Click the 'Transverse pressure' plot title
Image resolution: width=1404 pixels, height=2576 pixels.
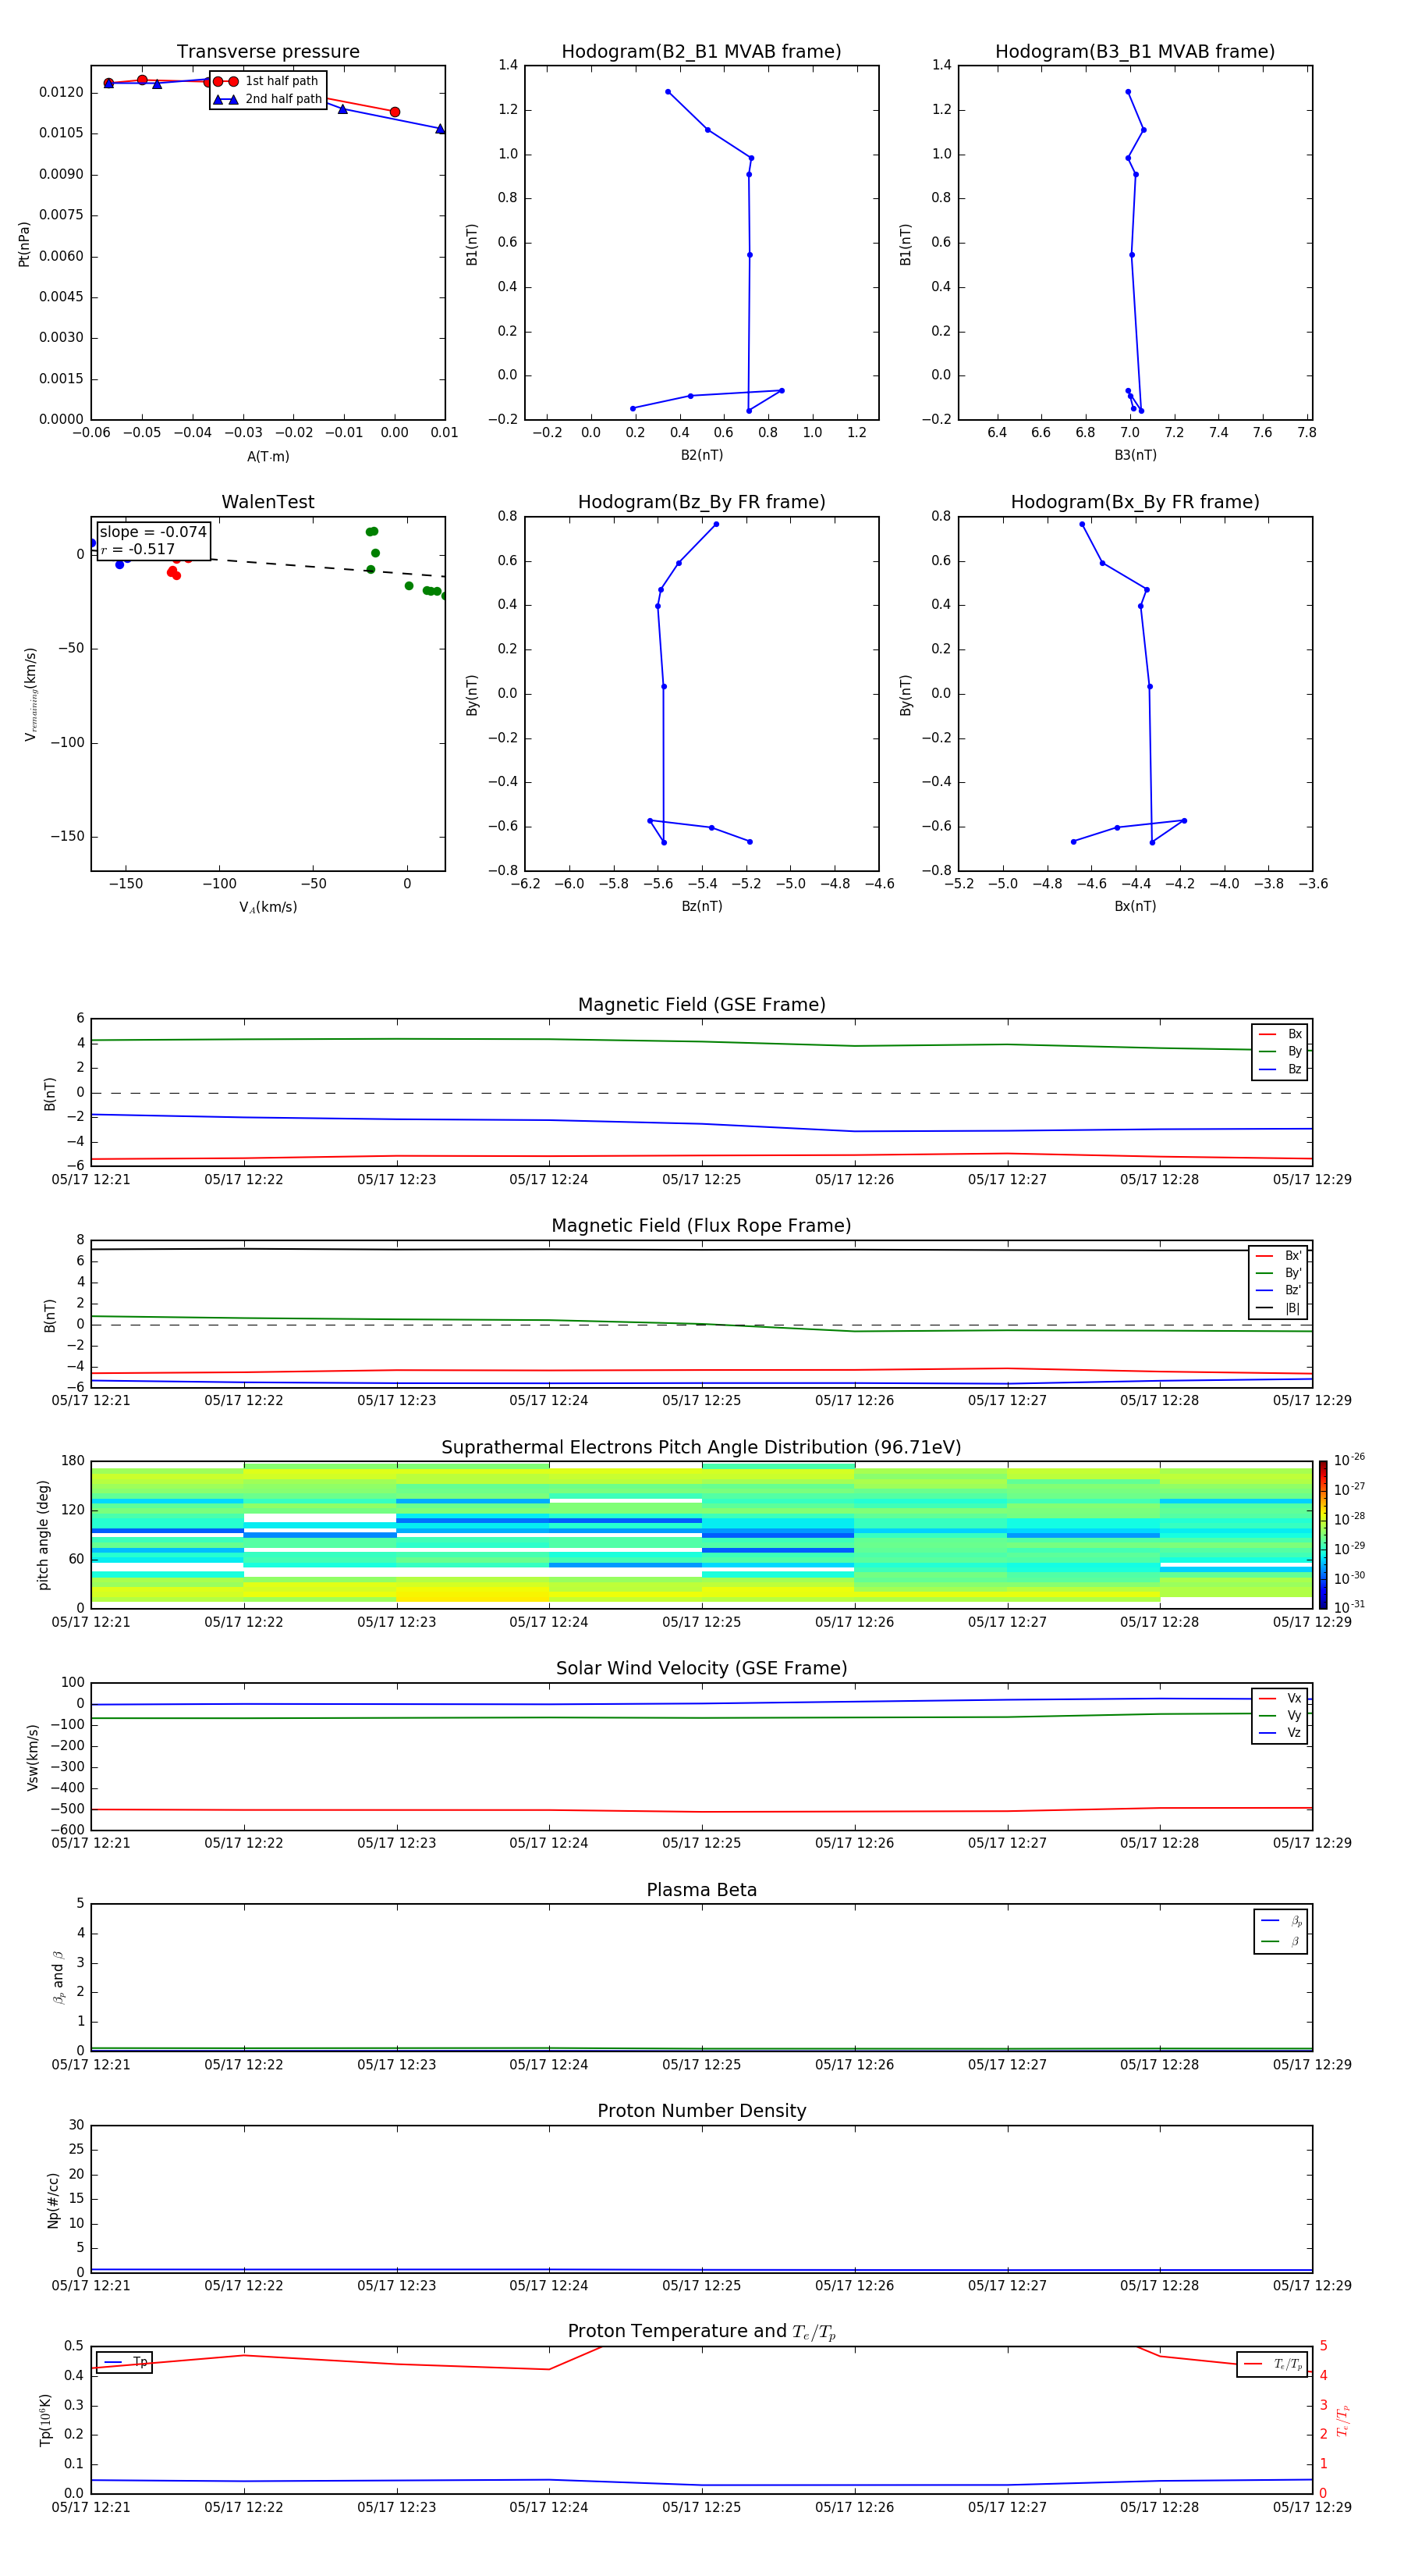[x=268, y=52]
